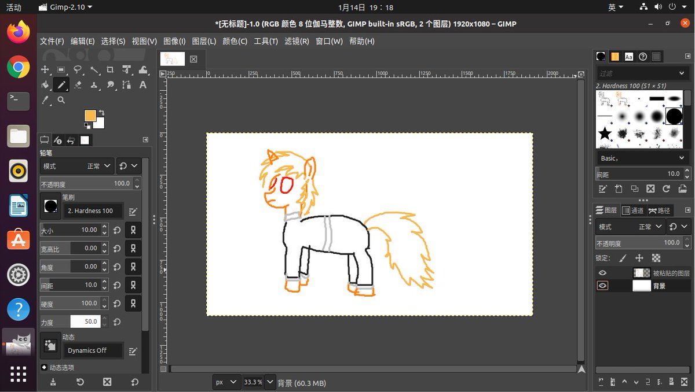Open Gimp-2.10 application menu in top bar
The image size is (695, 392).
(x=65, y=8)
